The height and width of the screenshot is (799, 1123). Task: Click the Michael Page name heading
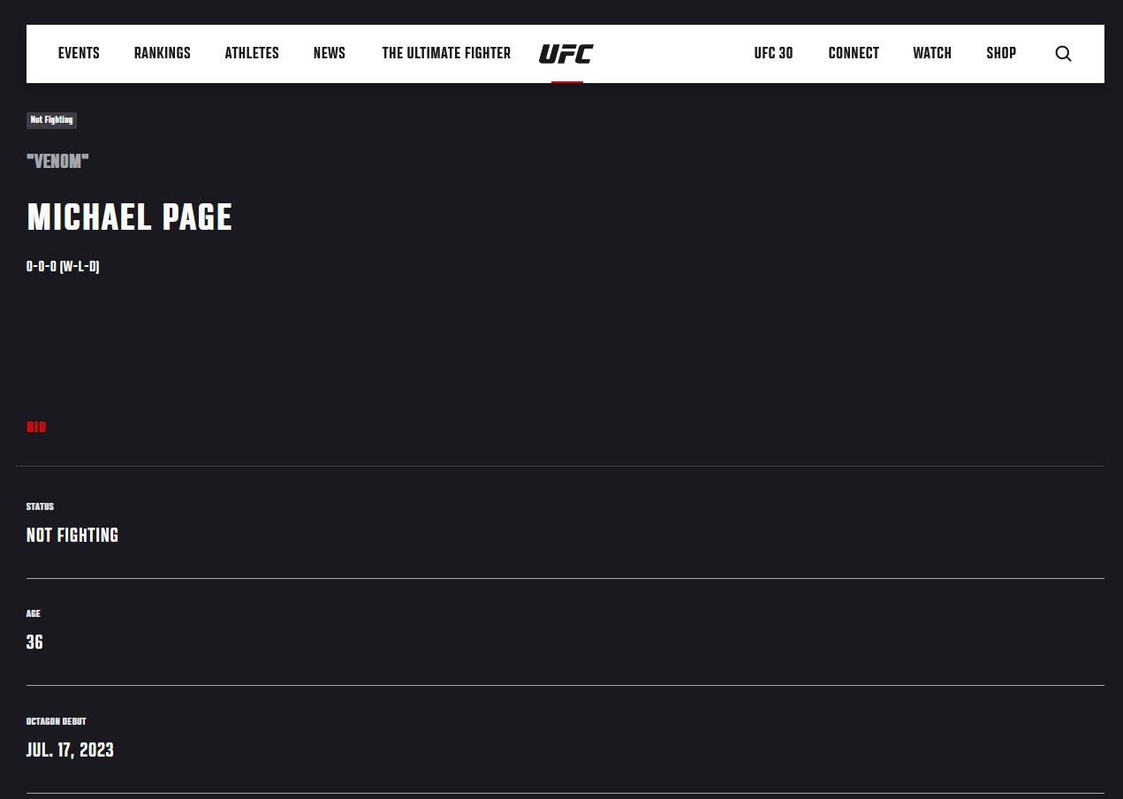pos(129,217)
